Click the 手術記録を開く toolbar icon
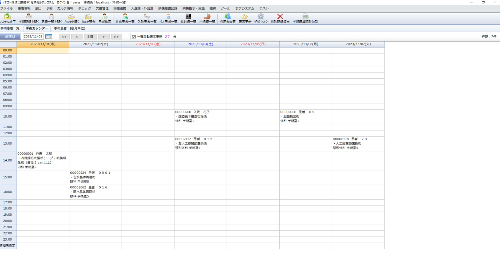 pos(28,17)
